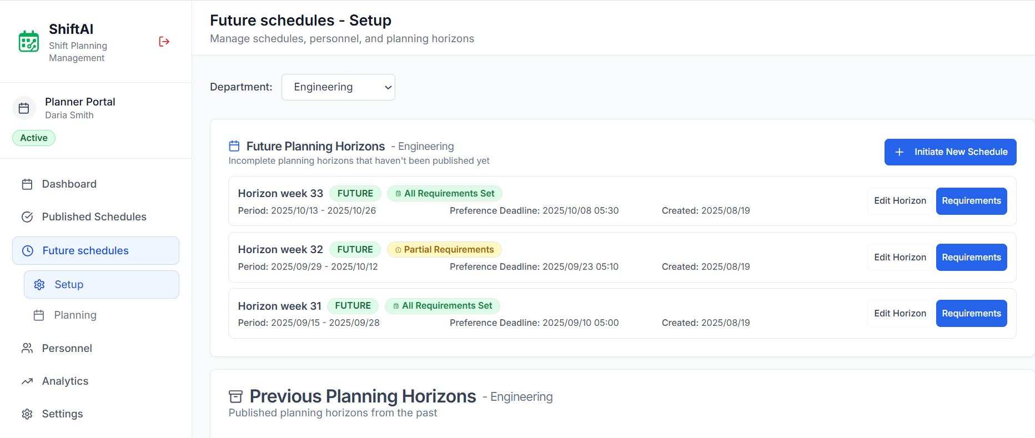
Task: Edit Horizon for Horizon week 33
Action: tap(900, 201)
